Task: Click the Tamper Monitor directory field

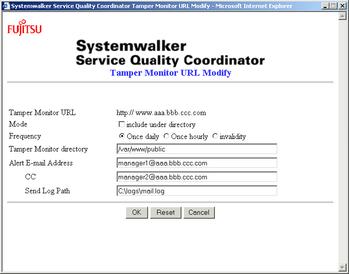Action: pos(197,149)
